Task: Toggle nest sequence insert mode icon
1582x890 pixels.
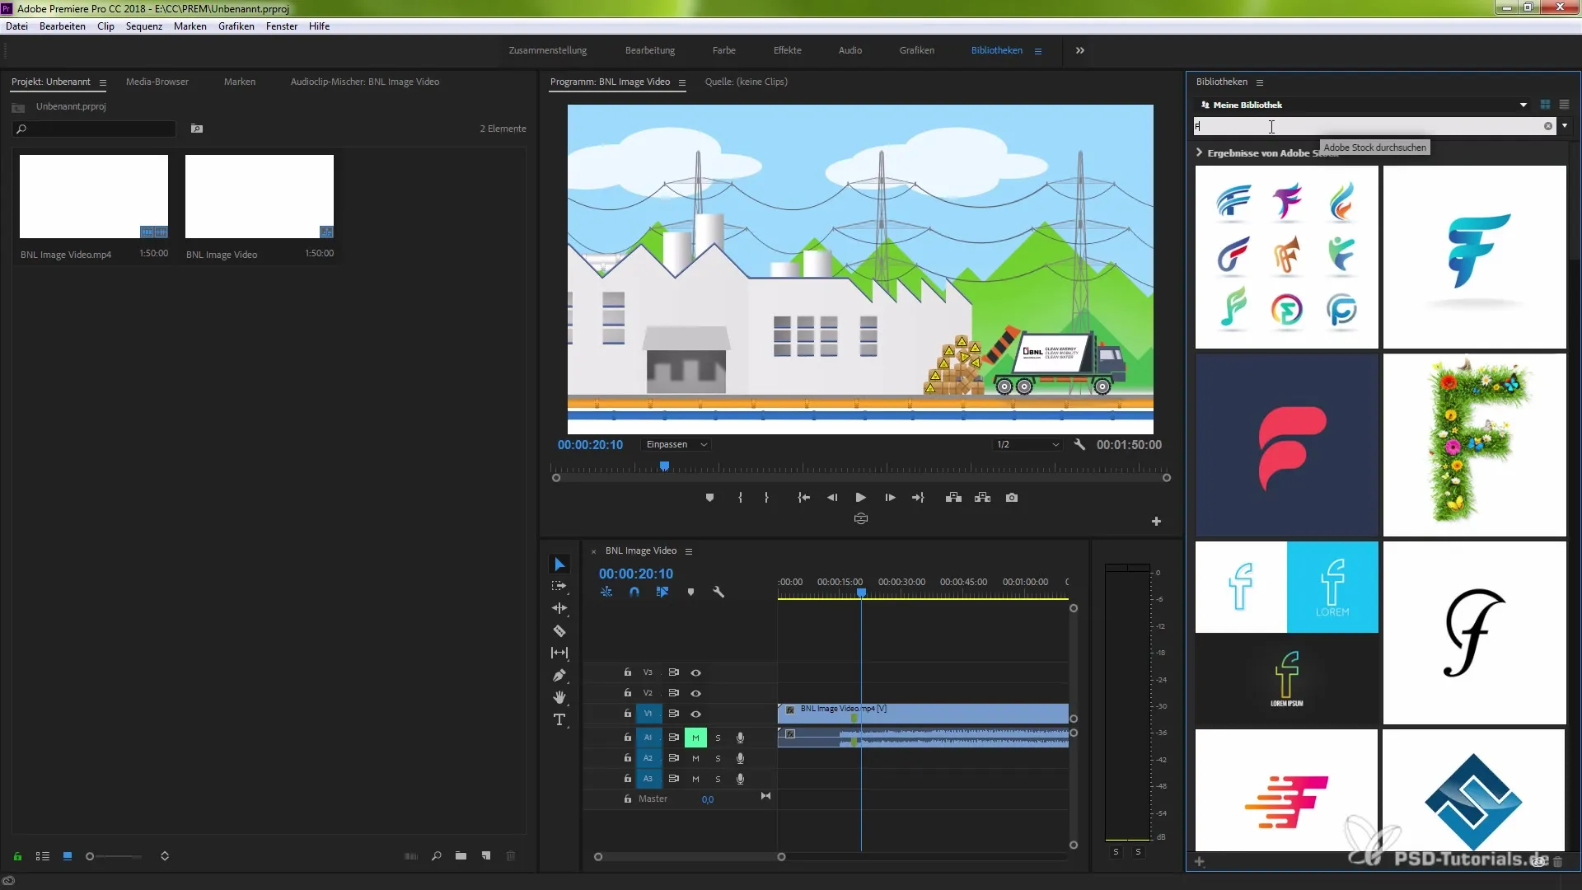Action: click(x=606, y=593)
